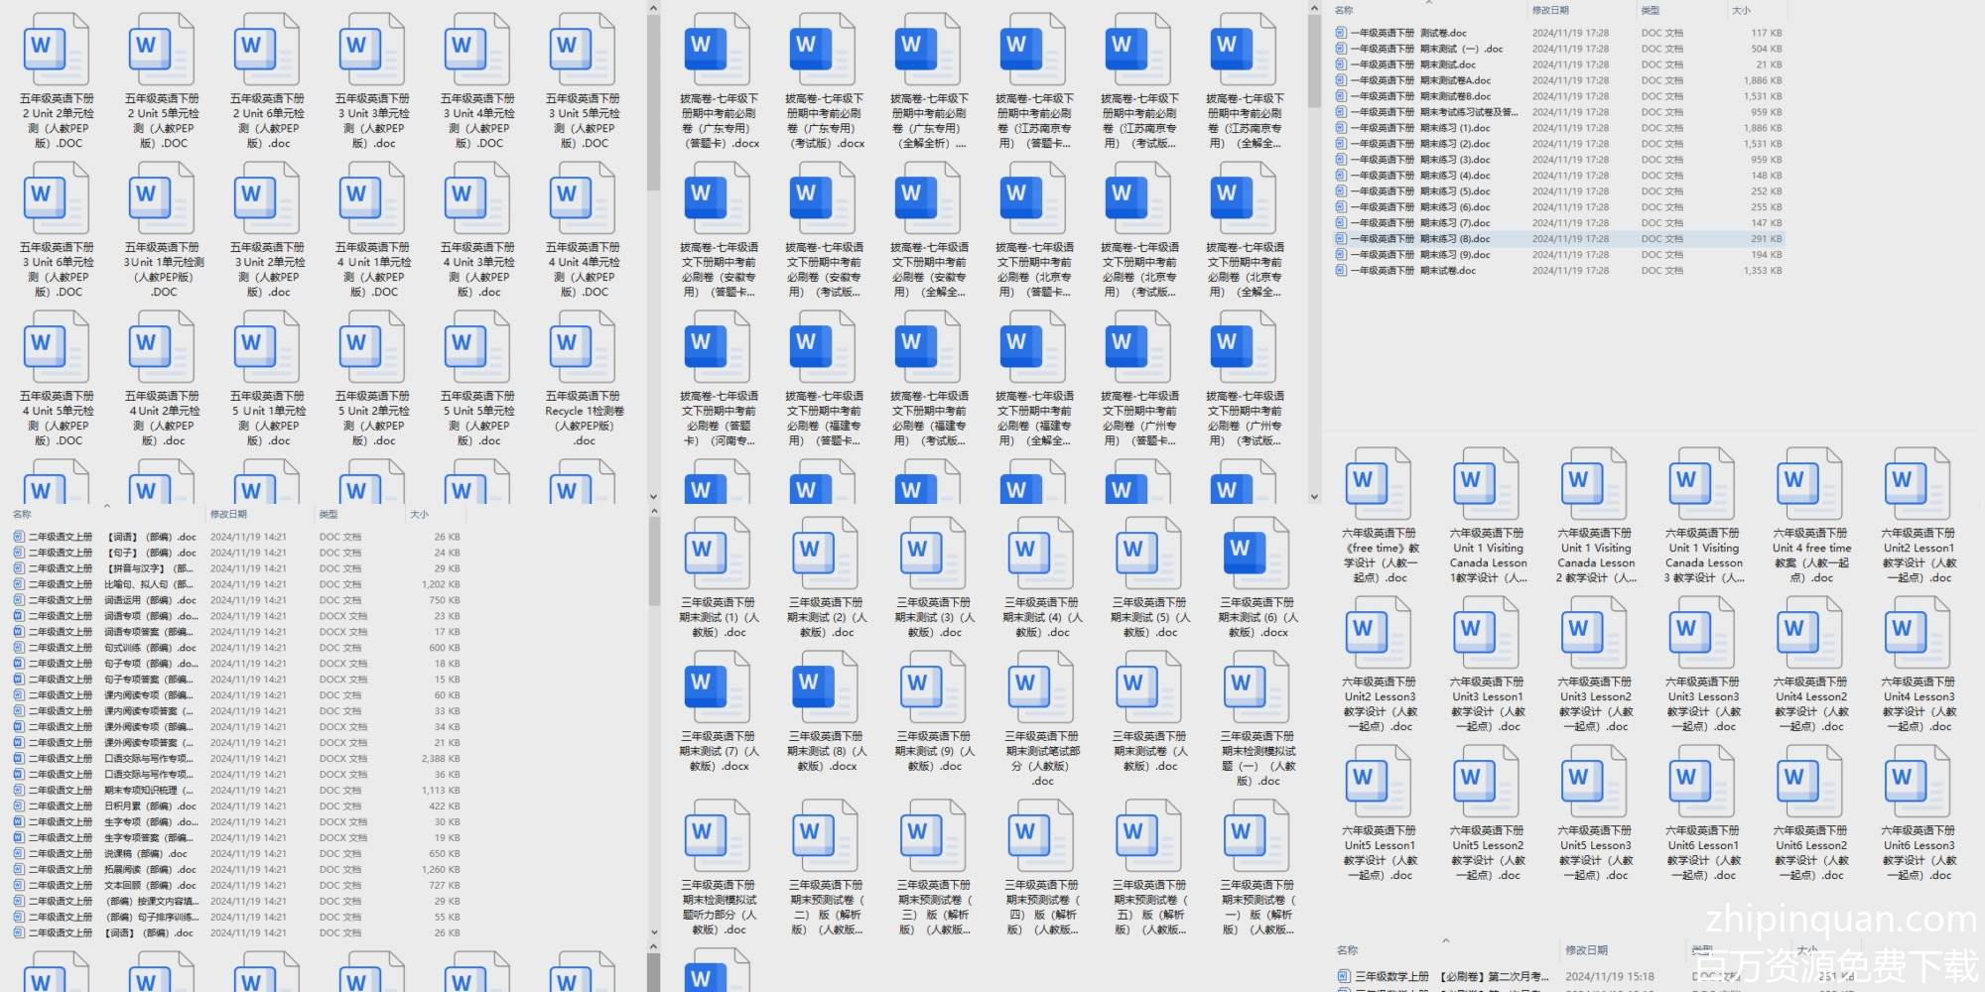Sort by 类型 column in top-right list

click(x=1651, y=10)
